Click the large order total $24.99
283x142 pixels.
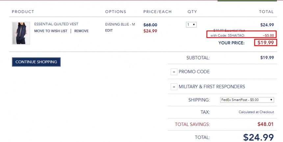click(258, 137)
